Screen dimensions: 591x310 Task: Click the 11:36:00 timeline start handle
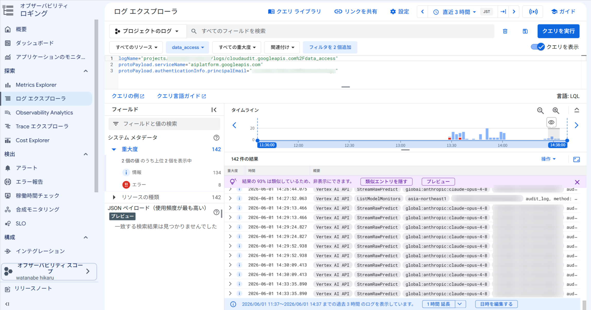pyautogui.click(x=258, y=140)
